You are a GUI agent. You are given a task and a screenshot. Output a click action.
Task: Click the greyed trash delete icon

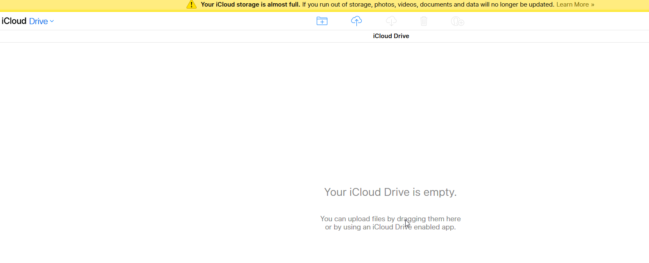(424, 21)
